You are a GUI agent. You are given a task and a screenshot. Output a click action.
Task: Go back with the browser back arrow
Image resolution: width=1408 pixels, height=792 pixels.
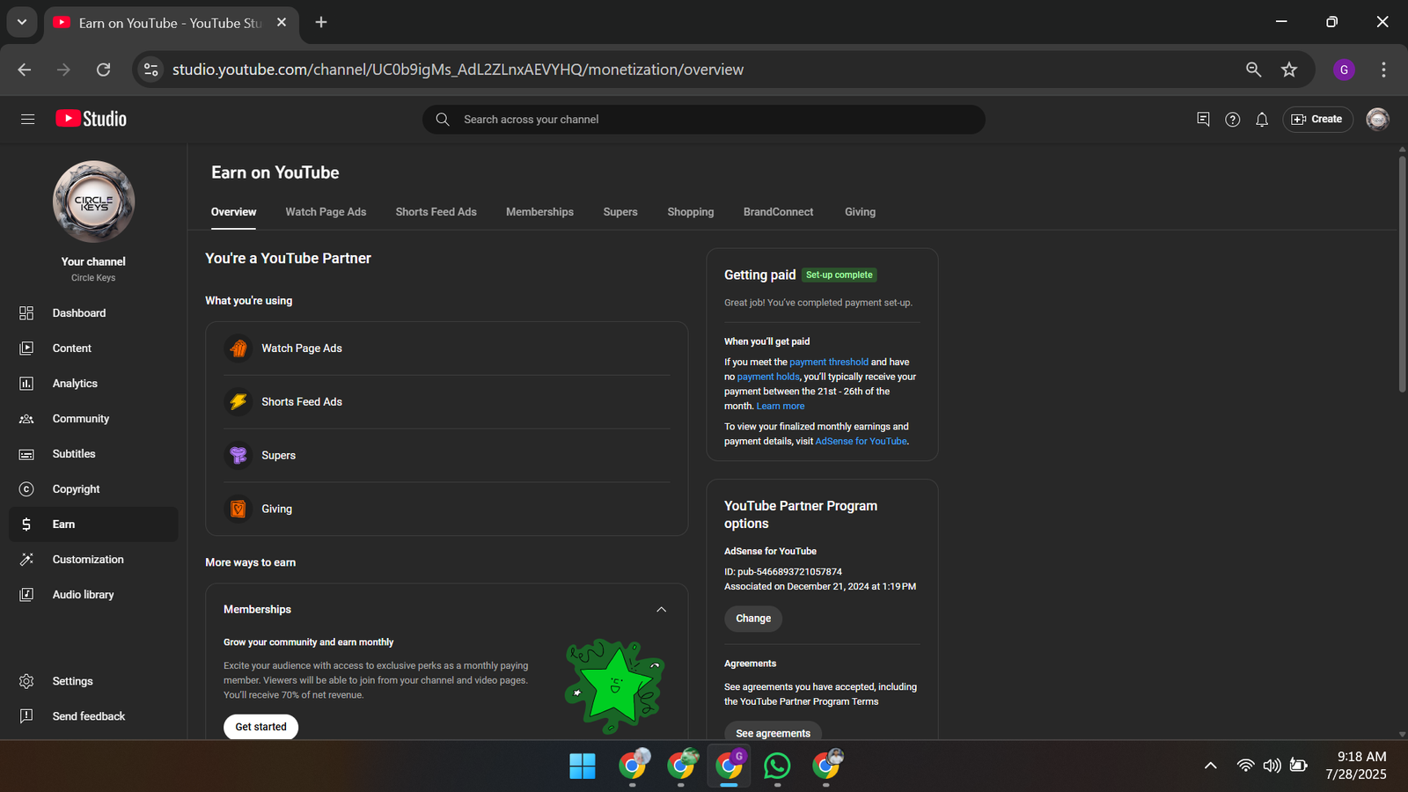(25, 70)
